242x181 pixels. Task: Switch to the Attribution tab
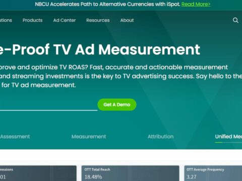(x=160, y=137)
